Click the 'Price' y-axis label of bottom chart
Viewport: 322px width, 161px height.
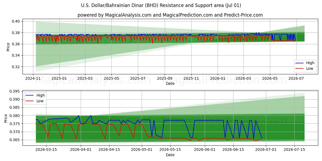(x=6, y=118)
